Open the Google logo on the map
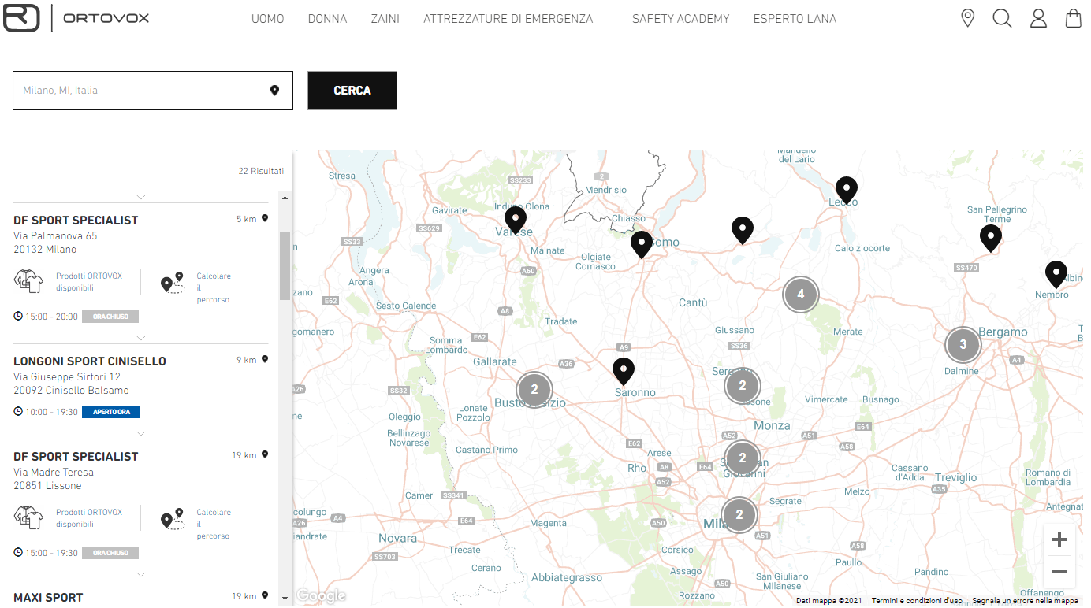This screenshot has width=1091, height=608. click(x=321, y=596)
